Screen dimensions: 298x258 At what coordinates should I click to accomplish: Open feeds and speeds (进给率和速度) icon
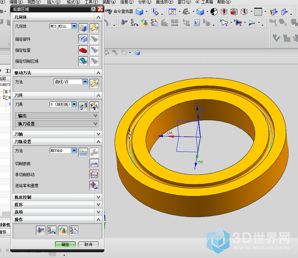(94, 186)
